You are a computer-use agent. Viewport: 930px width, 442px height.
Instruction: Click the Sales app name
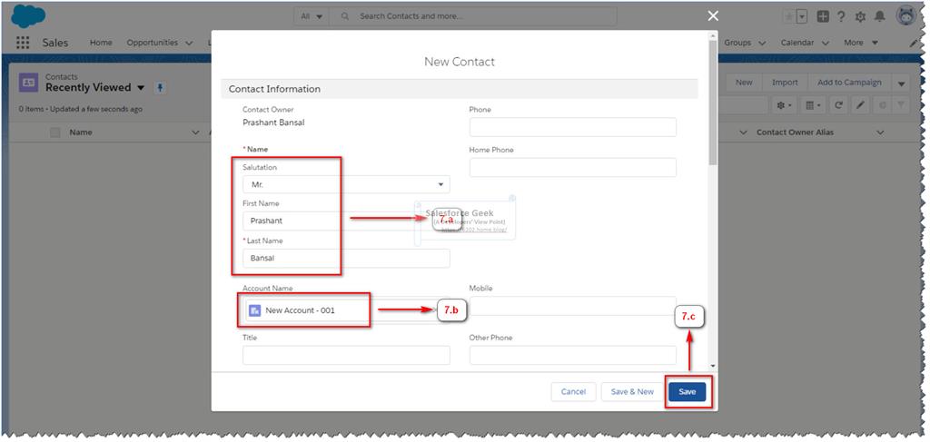click(55, 43)
